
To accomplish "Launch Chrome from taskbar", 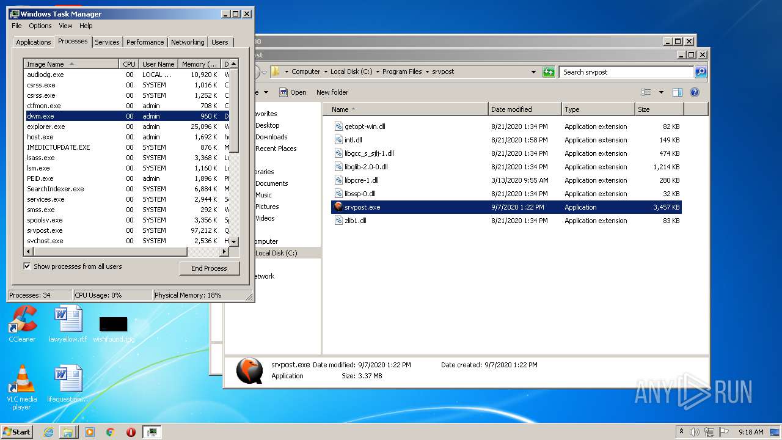I will 111,432.
